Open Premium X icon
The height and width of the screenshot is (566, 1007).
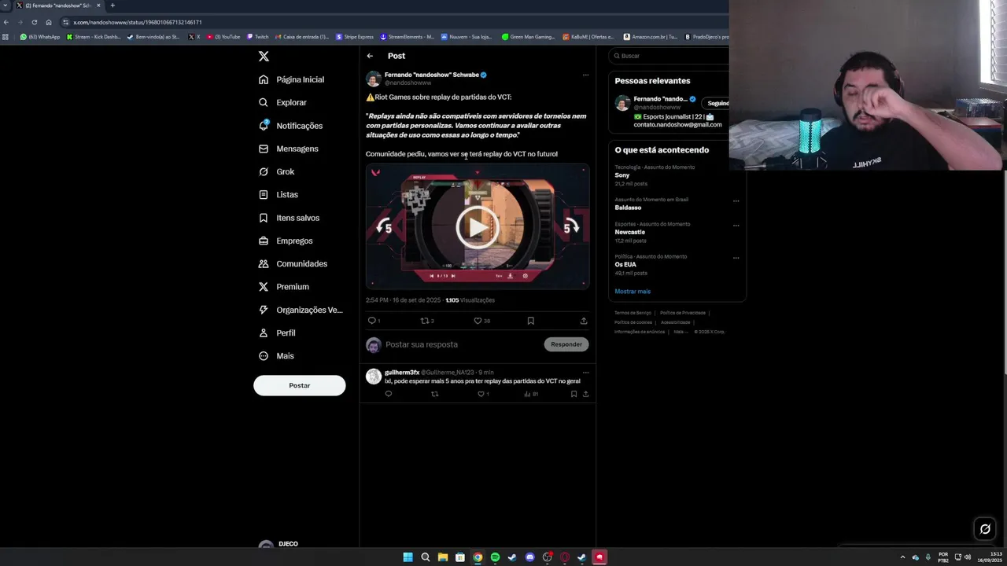264,287
